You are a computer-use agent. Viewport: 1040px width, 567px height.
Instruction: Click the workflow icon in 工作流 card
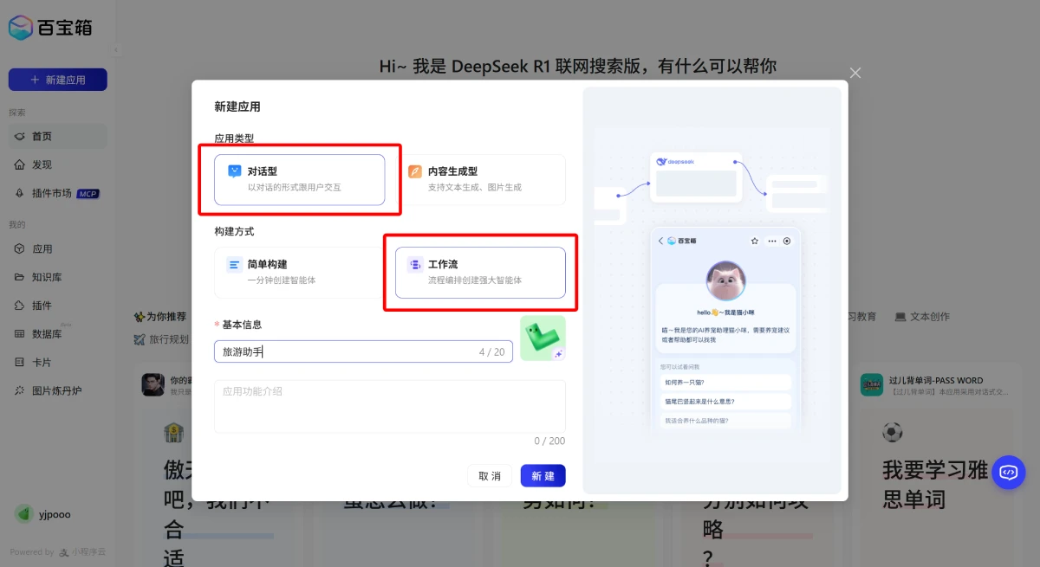(x=414, y=264)
